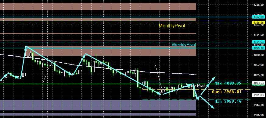Click the 4107.30 price axis value
The width and height of the screenshot is (266, 118).
[x=259, y=45]
